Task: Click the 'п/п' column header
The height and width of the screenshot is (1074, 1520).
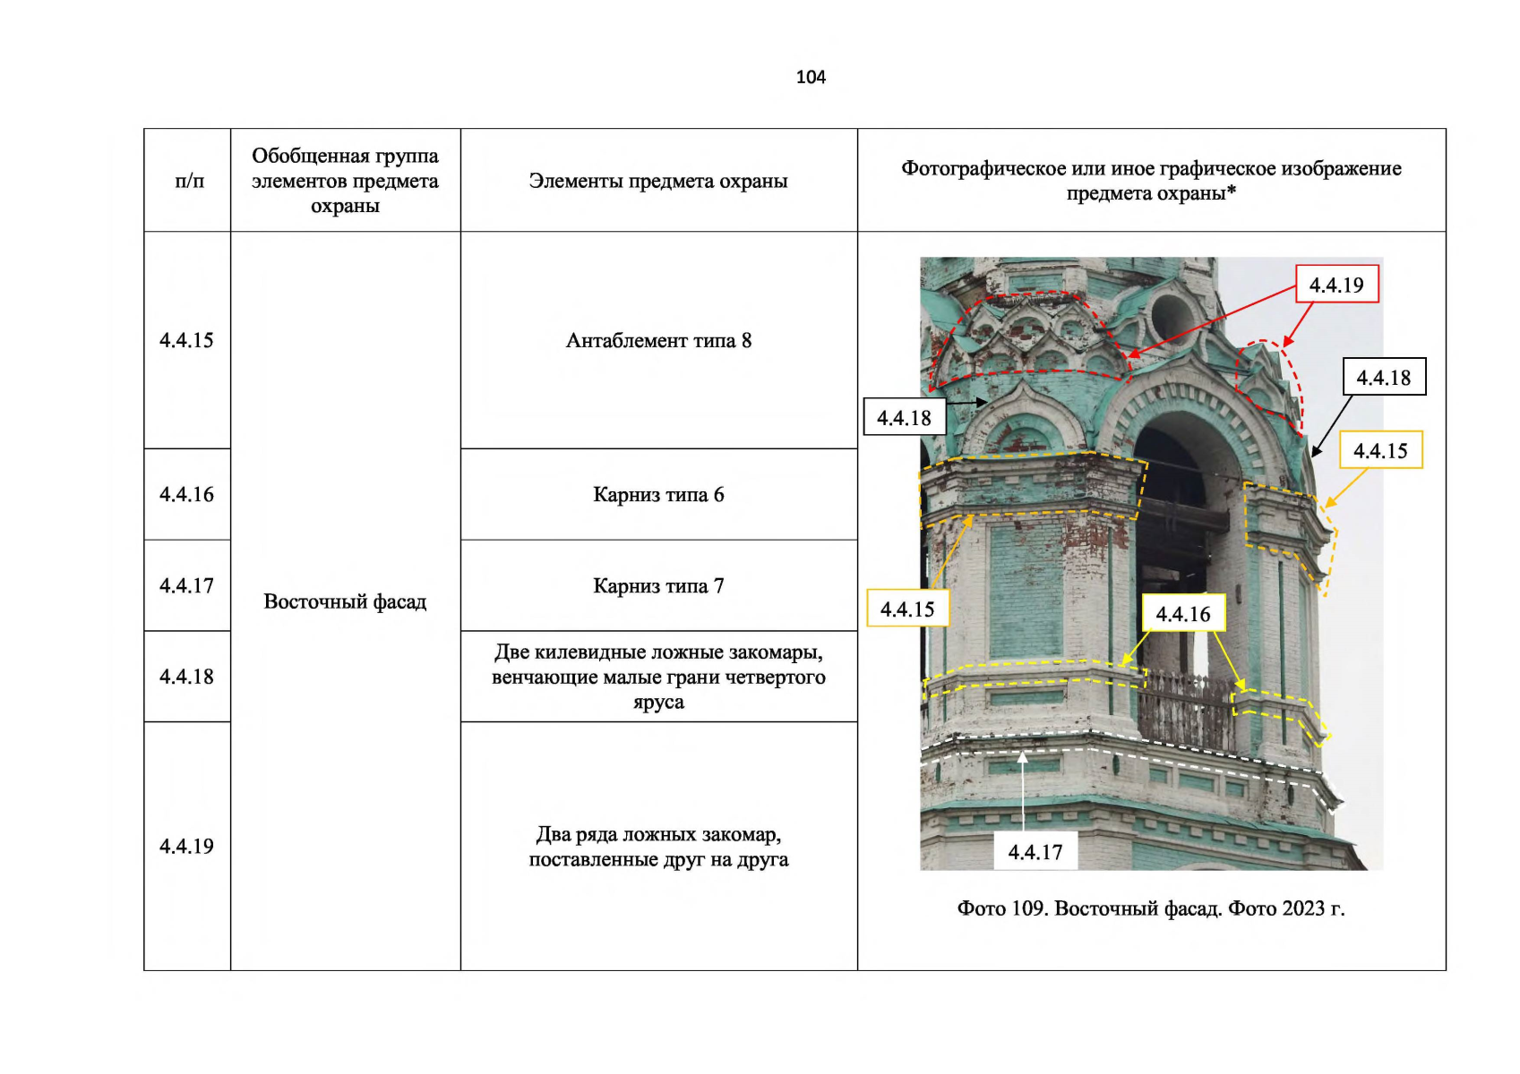Action: [188, 181]
